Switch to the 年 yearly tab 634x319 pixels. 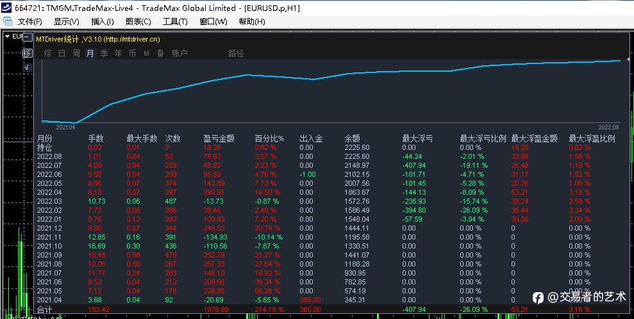[x=118, y=53]
